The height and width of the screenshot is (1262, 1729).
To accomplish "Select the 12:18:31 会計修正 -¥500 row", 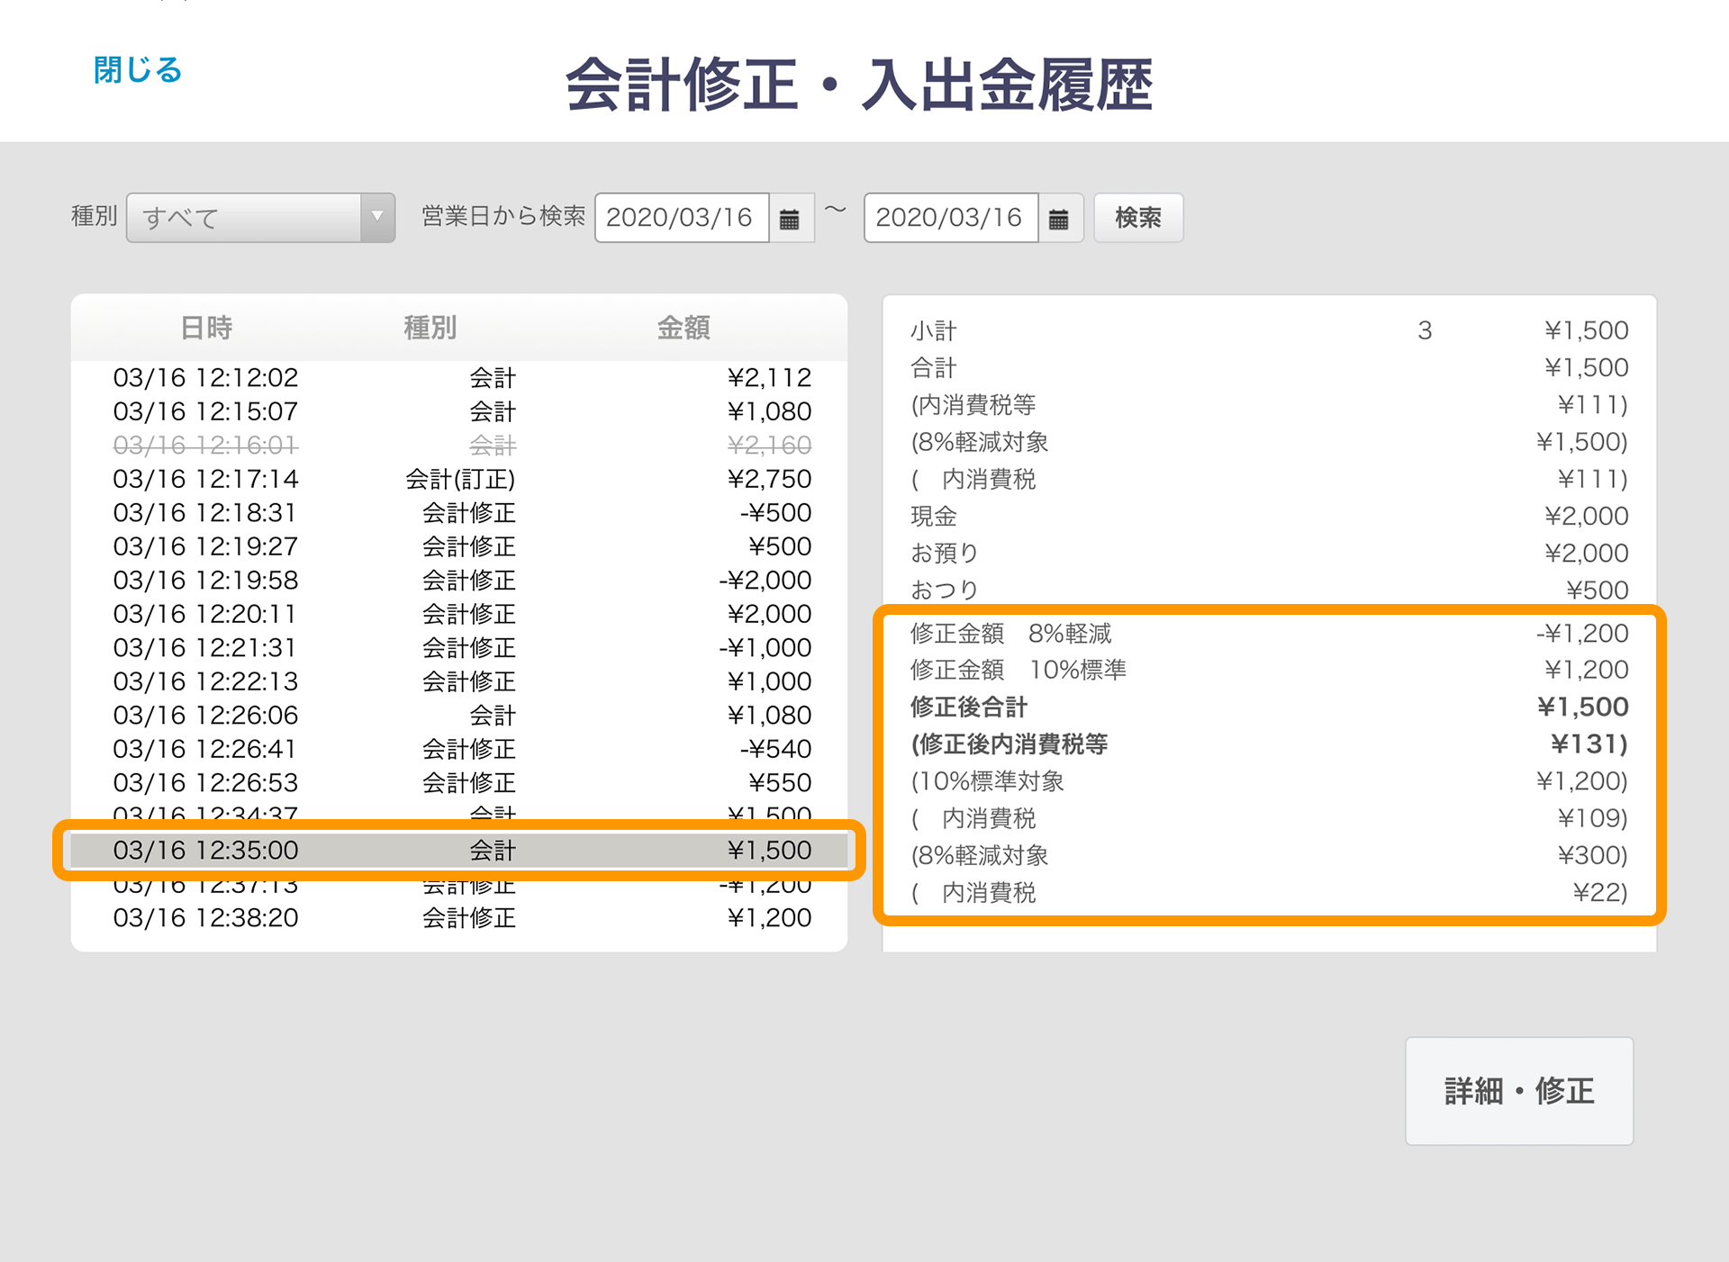I will coord(459,512).
